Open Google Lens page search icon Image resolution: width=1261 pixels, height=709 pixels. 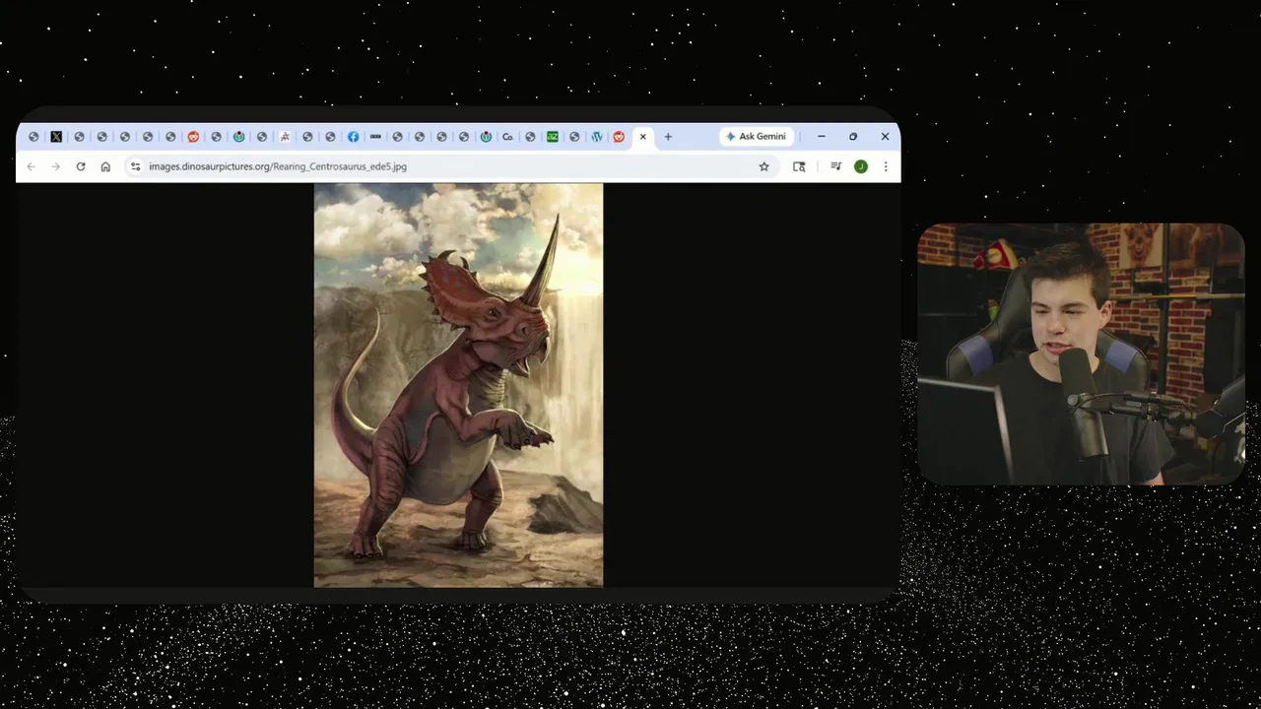799,166
